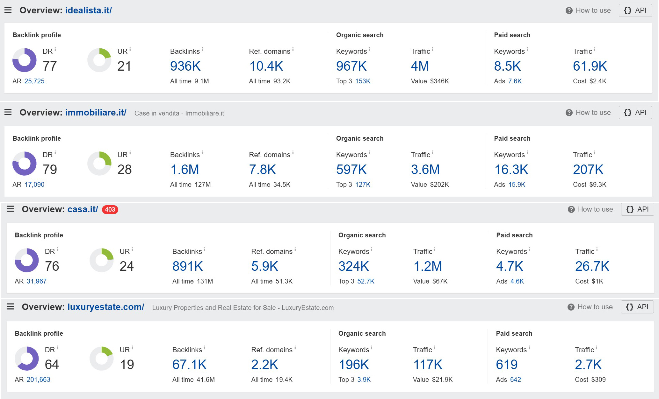Viewport: 659px width, 399px height.
Task: Open 967K organic keywords value
Action: click(x=351, y=66)
